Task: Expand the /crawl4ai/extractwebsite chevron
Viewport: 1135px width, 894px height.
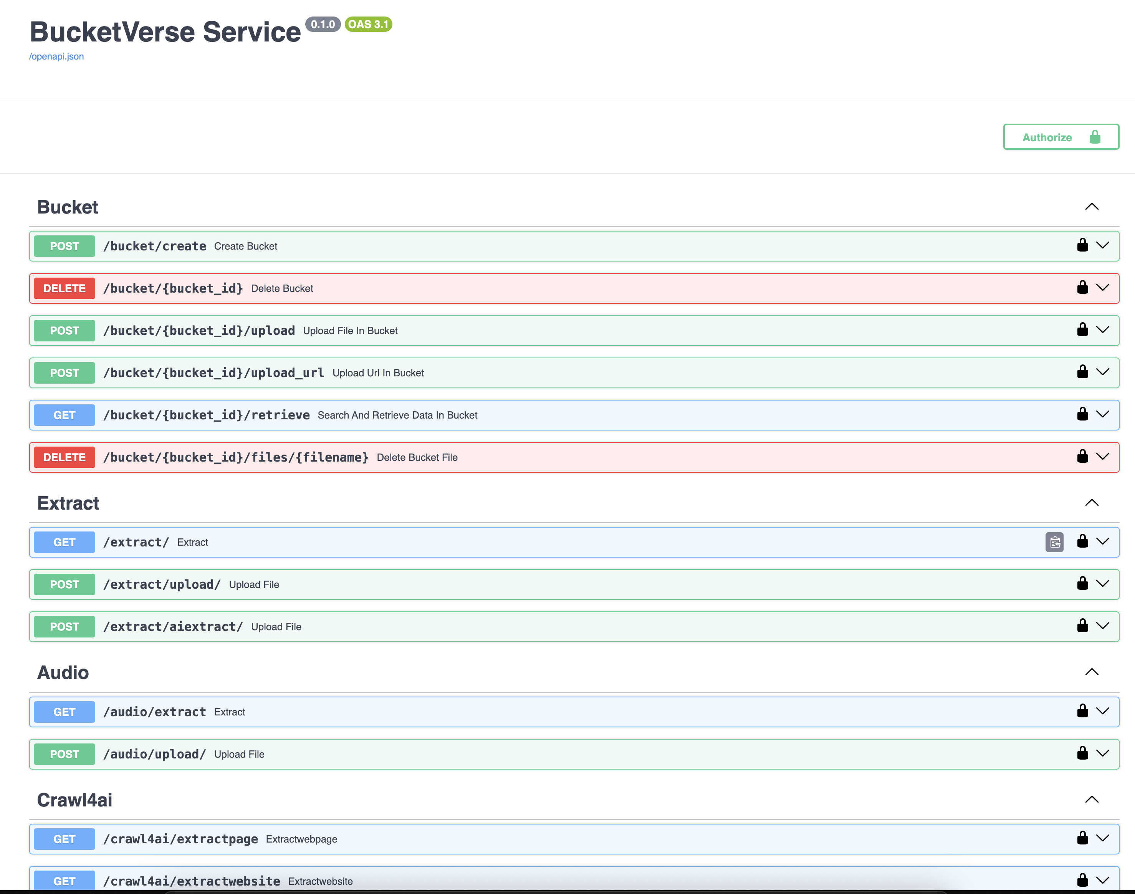Action: click(1103, 881)
